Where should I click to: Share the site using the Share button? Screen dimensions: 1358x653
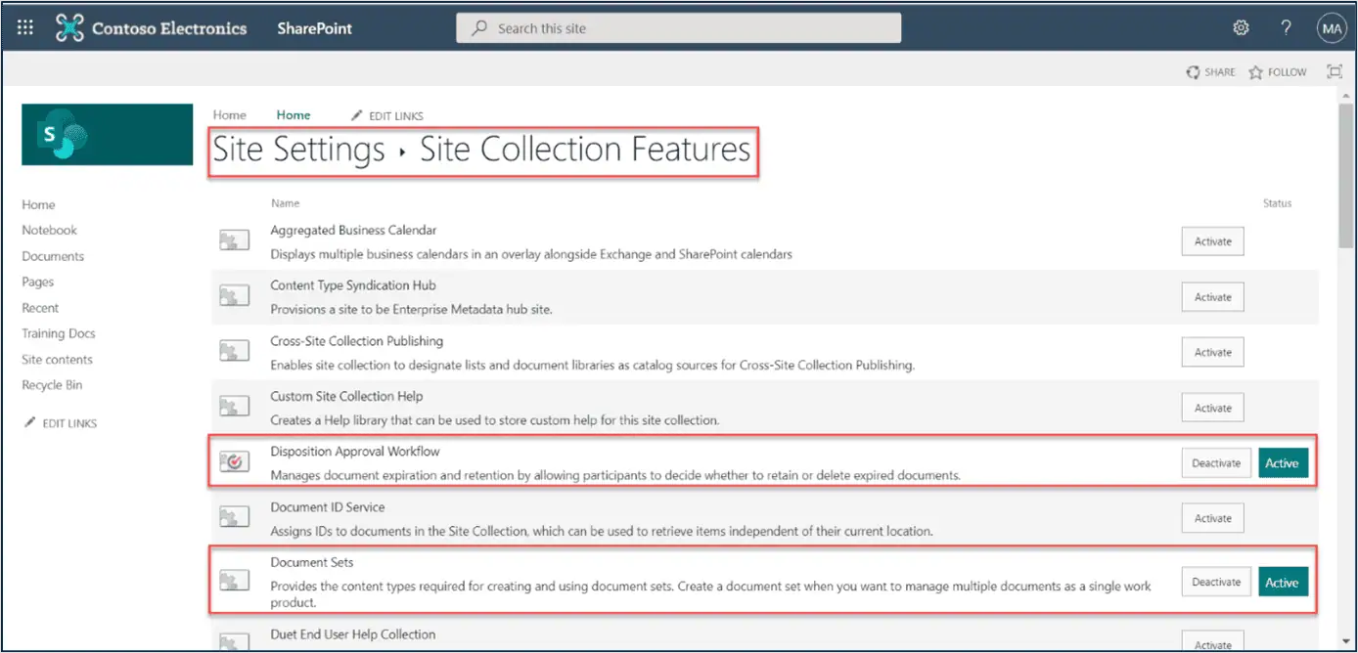tap(1210, 72)
